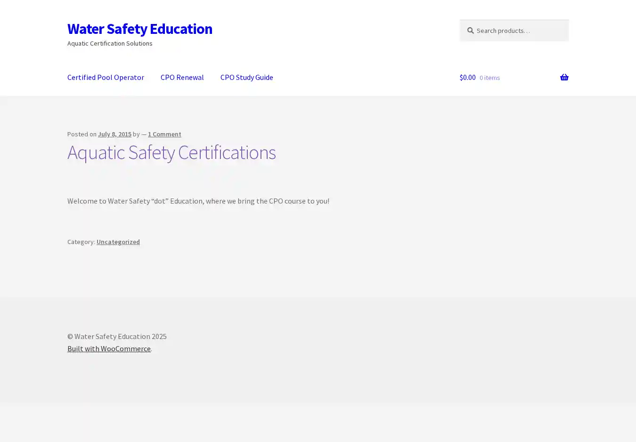Go to the CPO Renewal page
This screenshot has height=442, width=636.
[182, 78]
